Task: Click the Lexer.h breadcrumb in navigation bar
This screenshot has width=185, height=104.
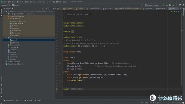Action: click(16, 5)
